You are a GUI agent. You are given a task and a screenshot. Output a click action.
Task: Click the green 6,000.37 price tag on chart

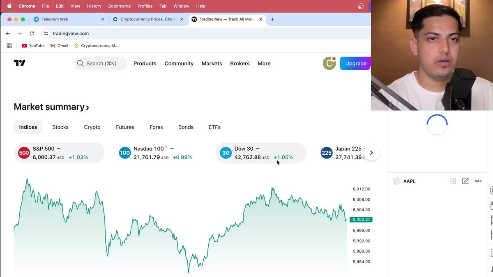coord(361,220)
